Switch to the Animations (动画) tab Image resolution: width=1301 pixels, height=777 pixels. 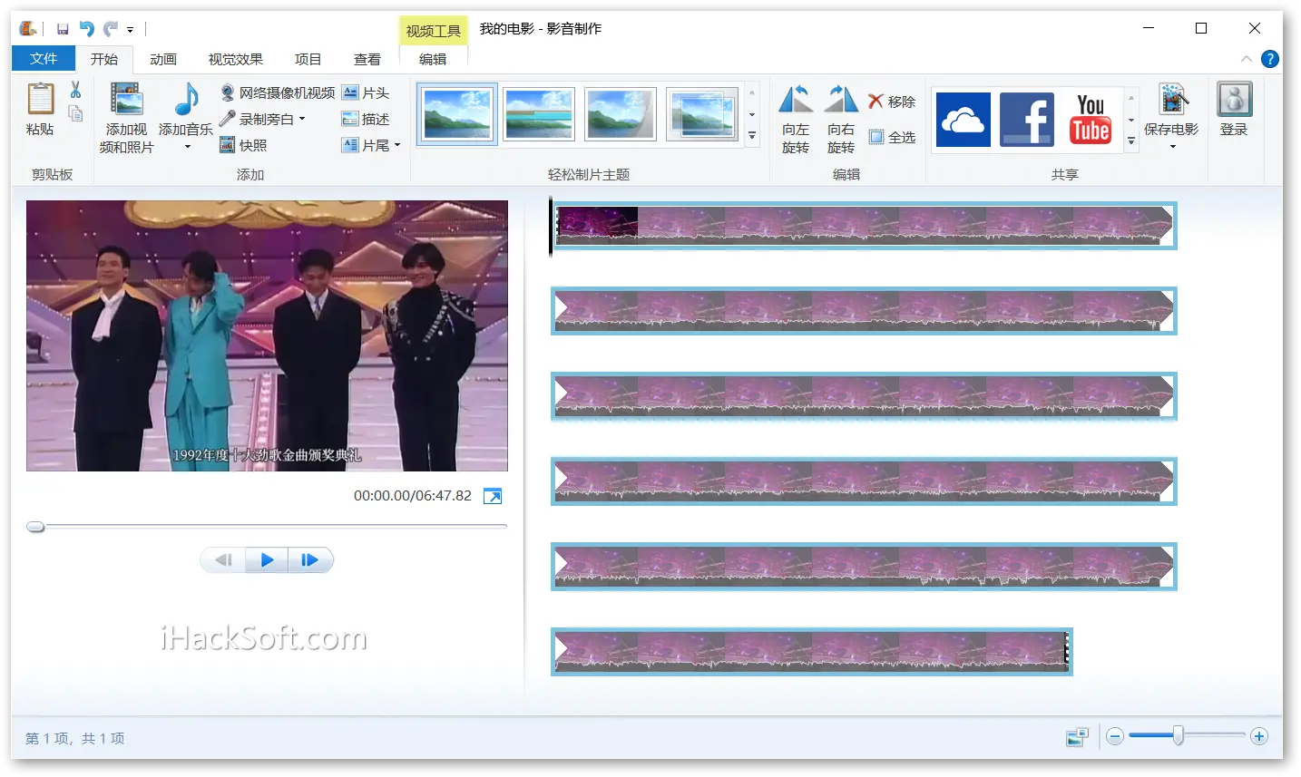tap(163, 59)
